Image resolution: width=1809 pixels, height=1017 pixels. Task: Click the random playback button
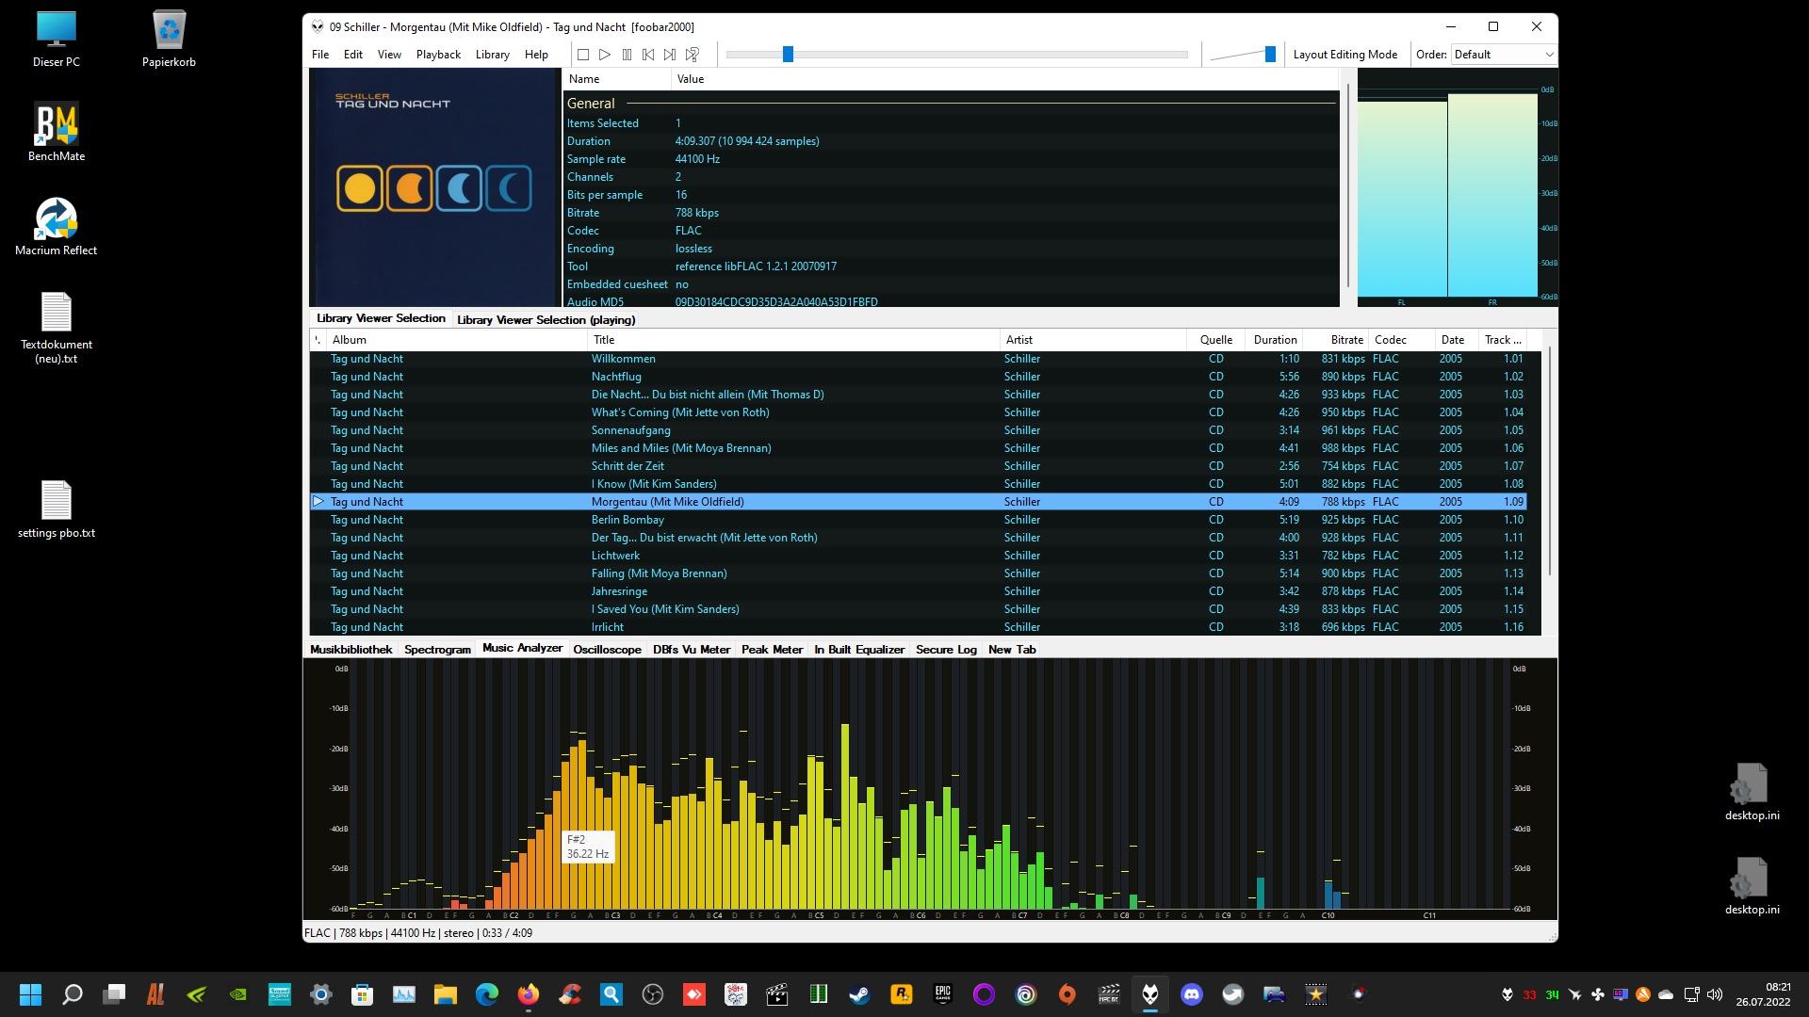tap(693, 55)
